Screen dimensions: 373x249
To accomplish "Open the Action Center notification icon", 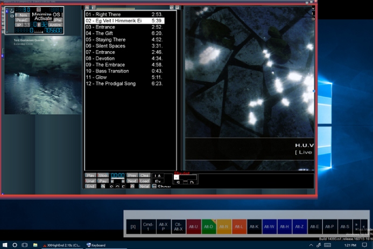I will pos(364,245).
